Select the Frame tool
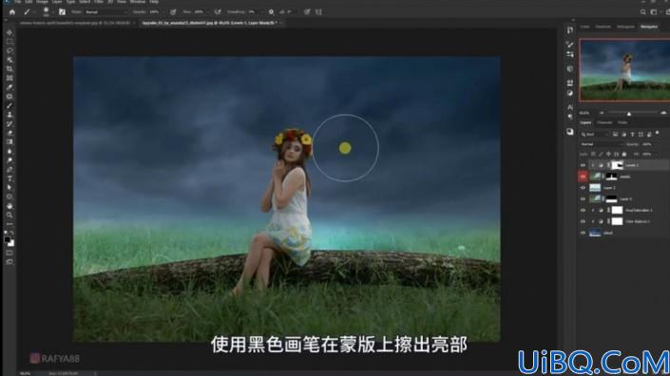670x376 pixels. click(10, 78)
